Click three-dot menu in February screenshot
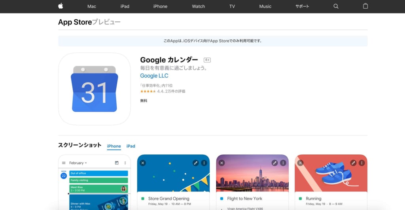405x210 pixels. coord(125,163)
